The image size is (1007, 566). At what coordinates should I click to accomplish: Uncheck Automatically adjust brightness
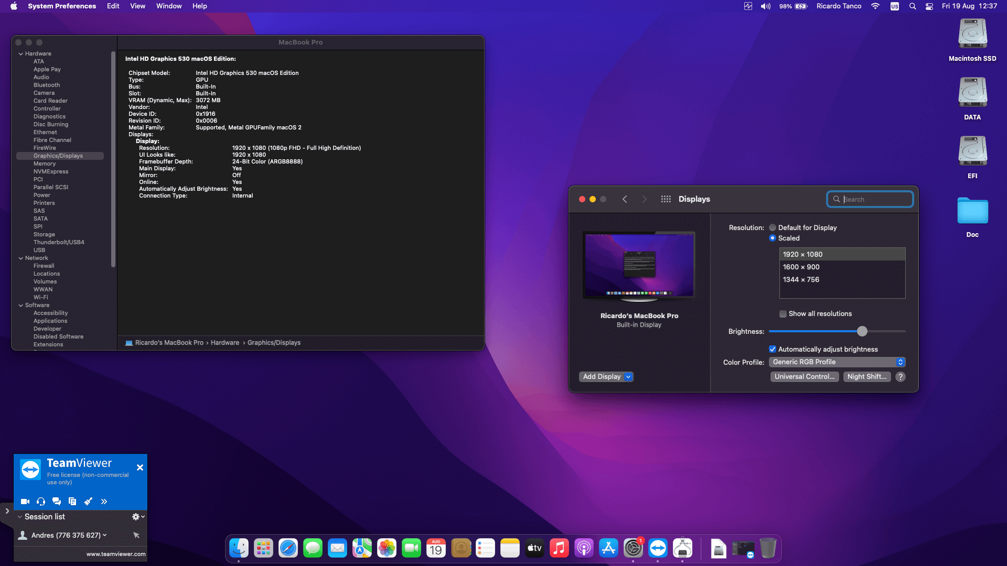click(x=773, y=349)
